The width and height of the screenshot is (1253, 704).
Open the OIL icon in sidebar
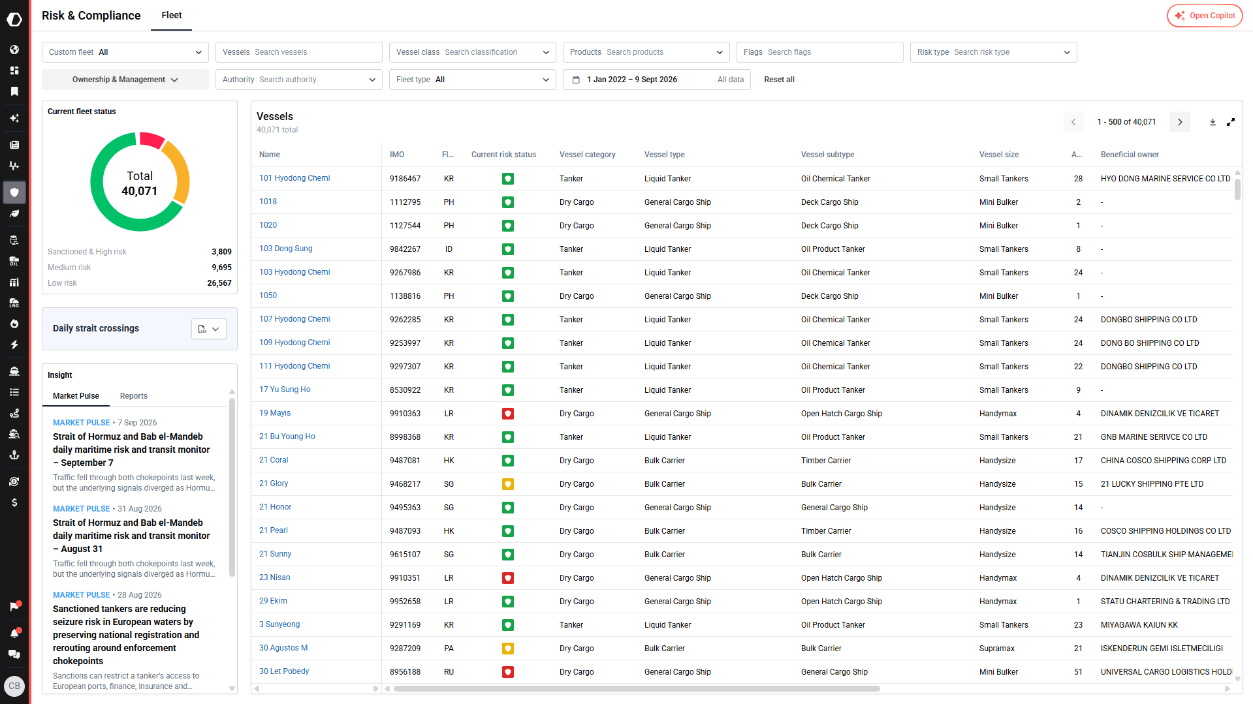click(14, 261)
